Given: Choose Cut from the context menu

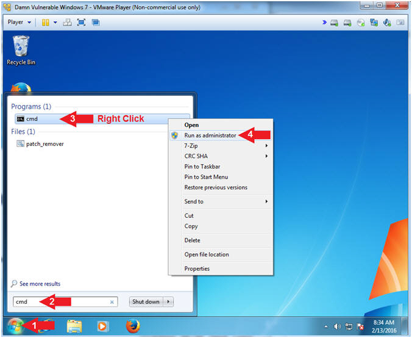Looking at the screenshot, I should click(221, 216).
